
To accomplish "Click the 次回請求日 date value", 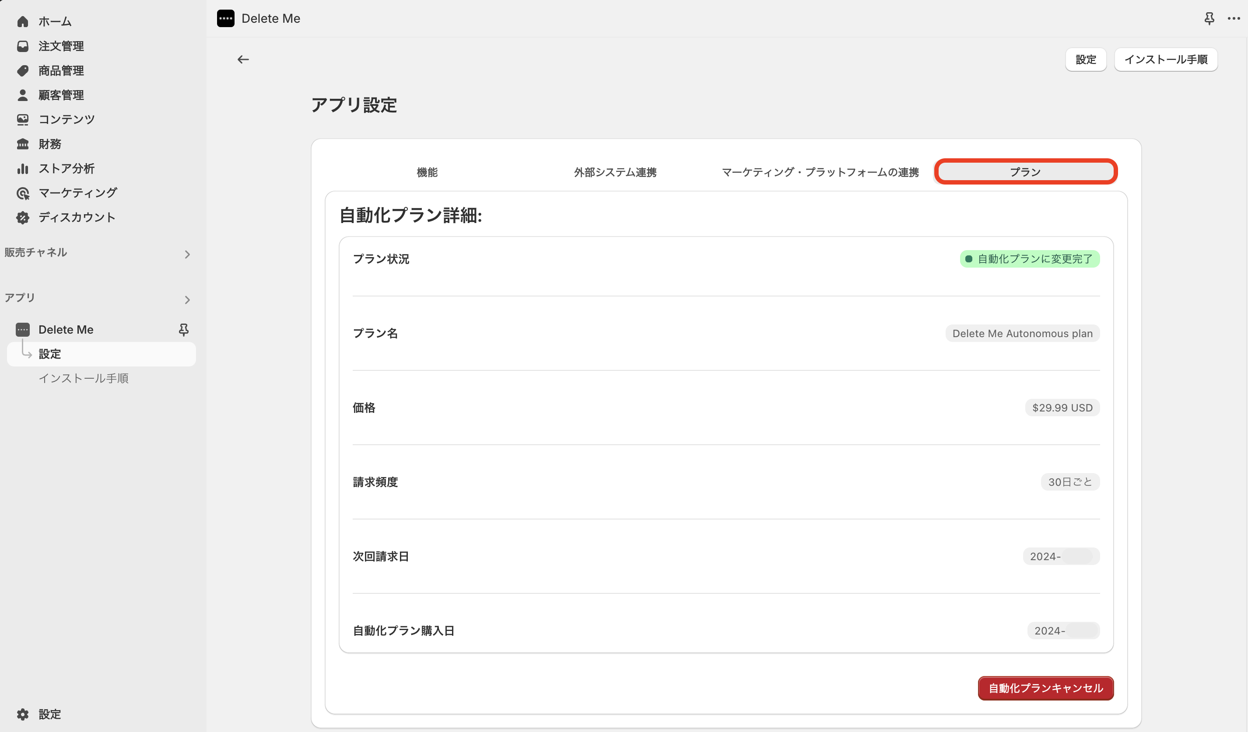I will click(x=1061, y=556).
